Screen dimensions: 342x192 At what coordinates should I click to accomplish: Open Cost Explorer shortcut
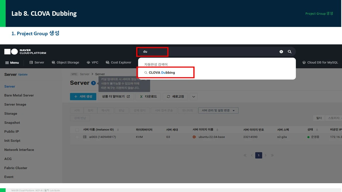(118, 62)
